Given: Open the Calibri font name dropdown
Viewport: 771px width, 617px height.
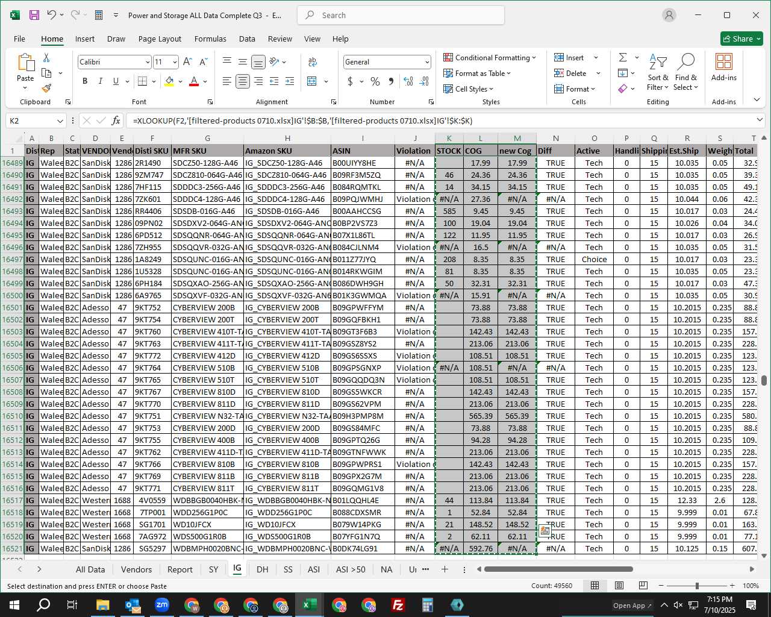Looking at the screenshot, I should point(148,62).
